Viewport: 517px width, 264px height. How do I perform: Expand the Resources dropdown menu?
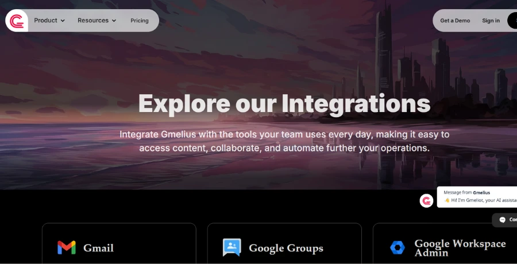point(97,21)
